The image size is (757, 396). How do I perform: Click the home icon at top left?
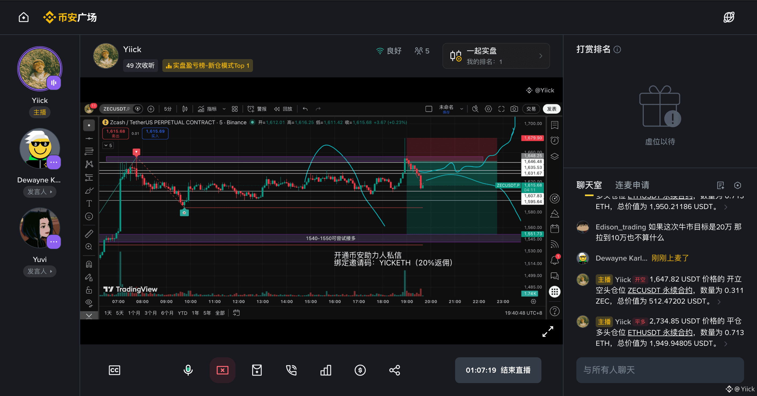(x=23, y=17)
